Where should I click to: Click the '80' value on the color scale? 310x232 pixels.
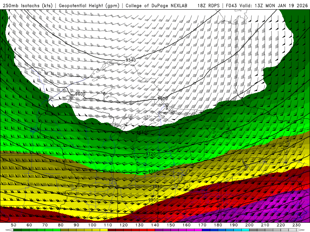click(61, 225)
